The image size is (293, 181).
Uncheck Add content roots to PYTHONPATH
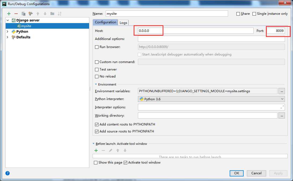click(97, 124)
